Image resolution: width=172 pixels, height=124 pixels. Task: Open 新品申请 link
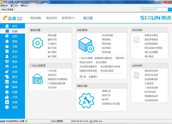point(107,52)
